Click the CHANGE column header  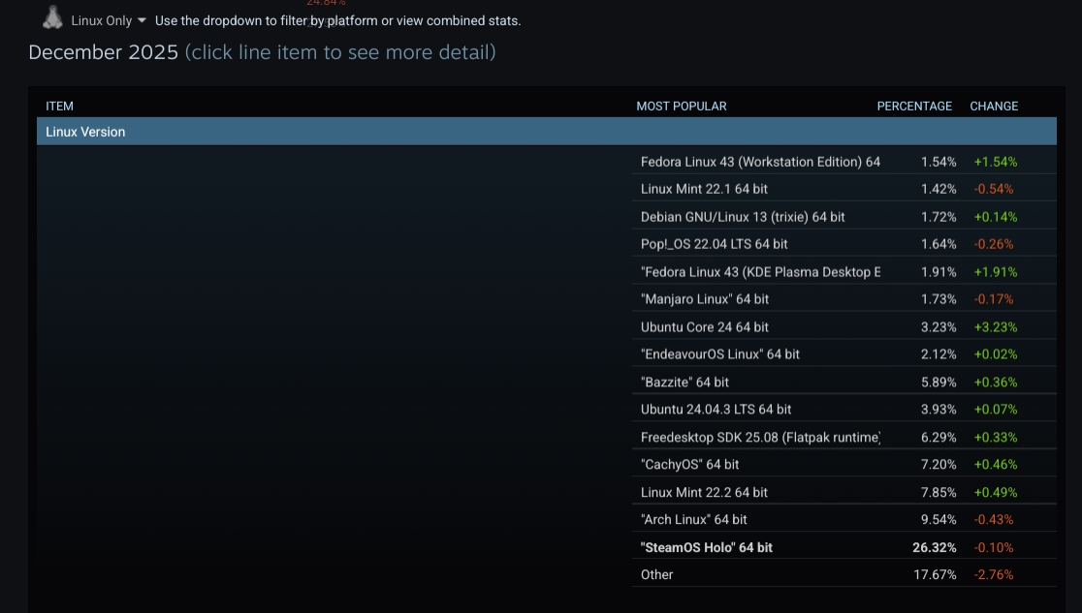pyautogui.click(x=994, y=107)
